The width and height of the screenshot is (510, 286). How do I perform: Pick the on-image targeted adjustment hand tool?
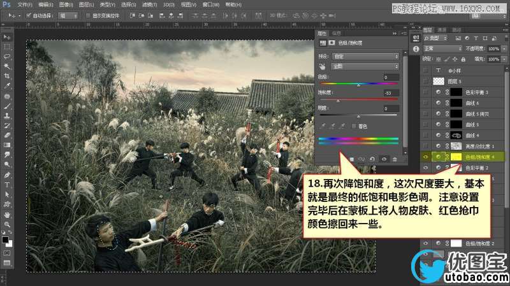pyautogui.click(x=322, y=67)
